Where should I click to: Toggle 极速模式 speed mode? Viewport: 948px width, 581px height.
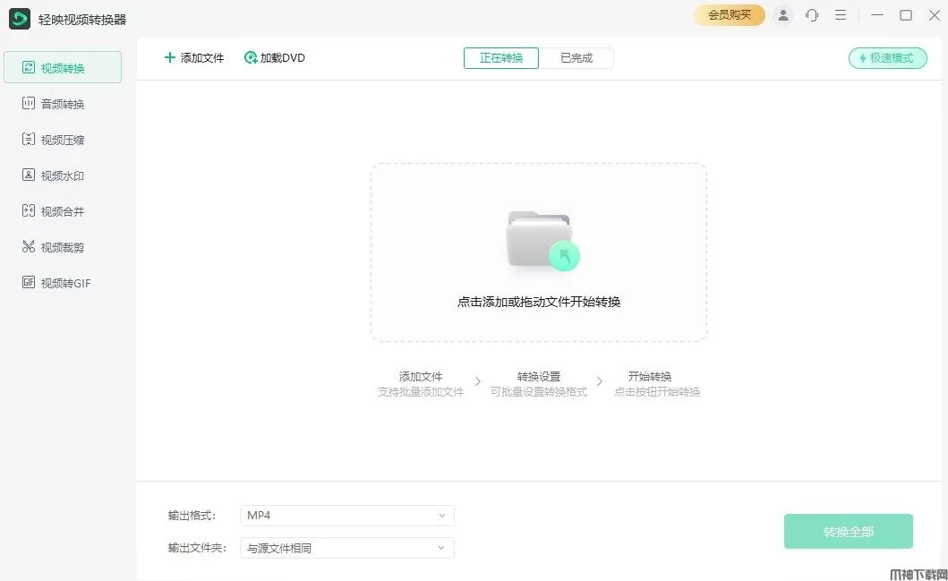pos(887,58)
